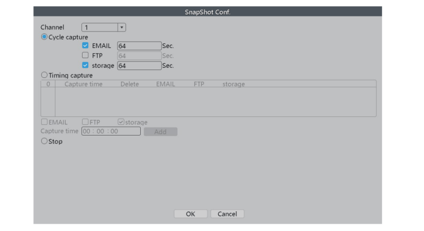Image resolution: width=424 pixels, height=231 pixels.
Task: Click the Capture time column header
Action: coord(84,84)
